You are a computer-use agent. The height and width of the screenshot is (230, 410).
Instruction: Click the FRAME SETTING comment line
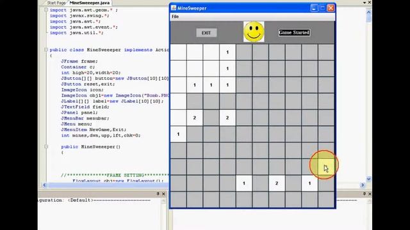tap(115, 175)
